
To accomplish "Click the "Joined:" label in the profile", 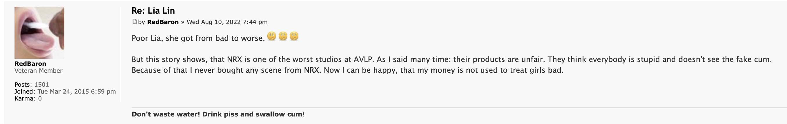I will (x=25, y=91).
